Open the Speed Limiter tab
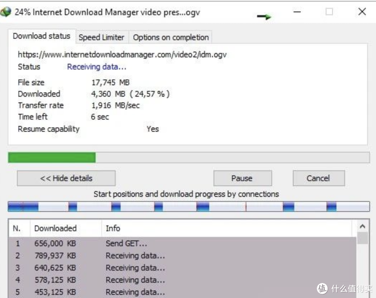The height and width of the screenshot is (298, 376). click(102, 37)
